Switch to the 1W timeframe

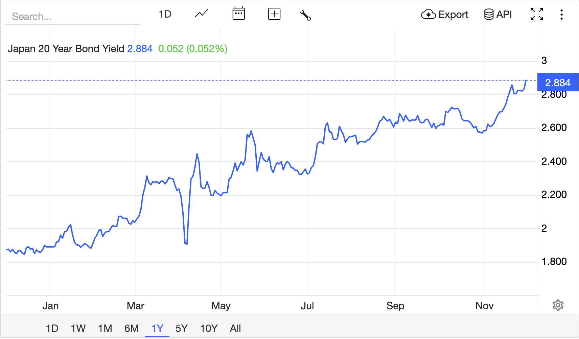click(x=78, y=328)
